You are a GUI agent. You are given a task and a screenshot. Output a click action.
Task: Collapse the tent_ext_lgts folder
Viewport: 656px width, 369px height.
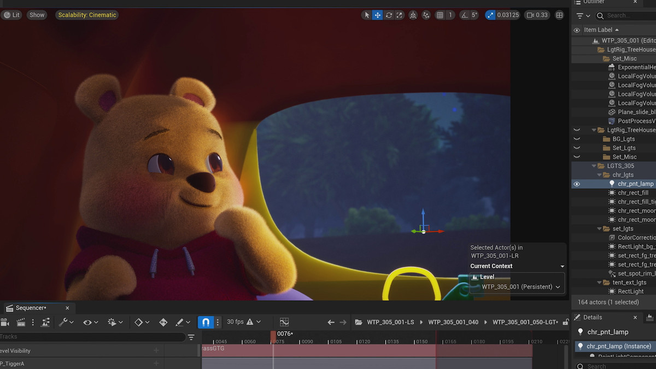(x=600, y=283)
